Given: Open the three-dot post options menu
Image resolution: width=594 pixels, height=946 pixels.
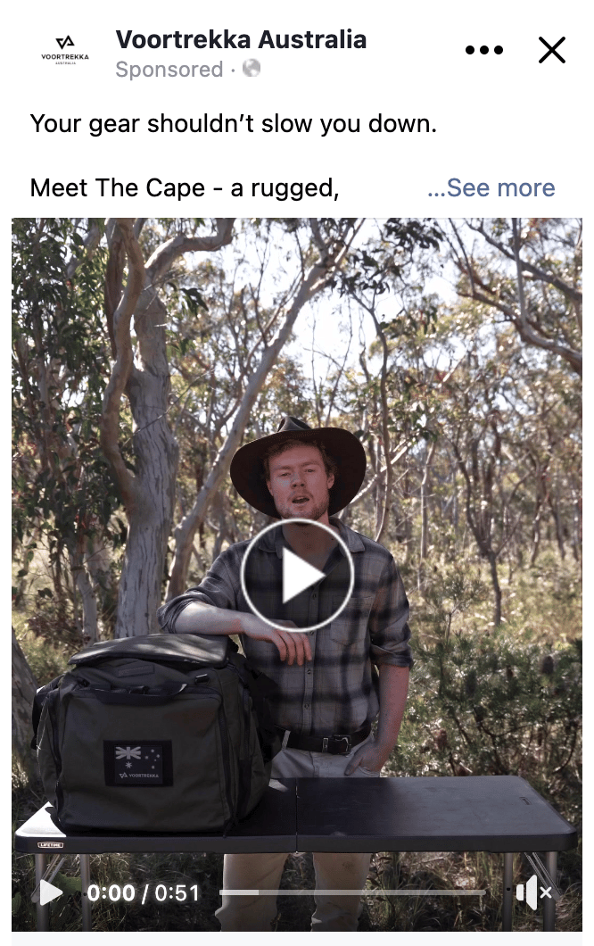Looking at the screenshot, I should [483, 50].
